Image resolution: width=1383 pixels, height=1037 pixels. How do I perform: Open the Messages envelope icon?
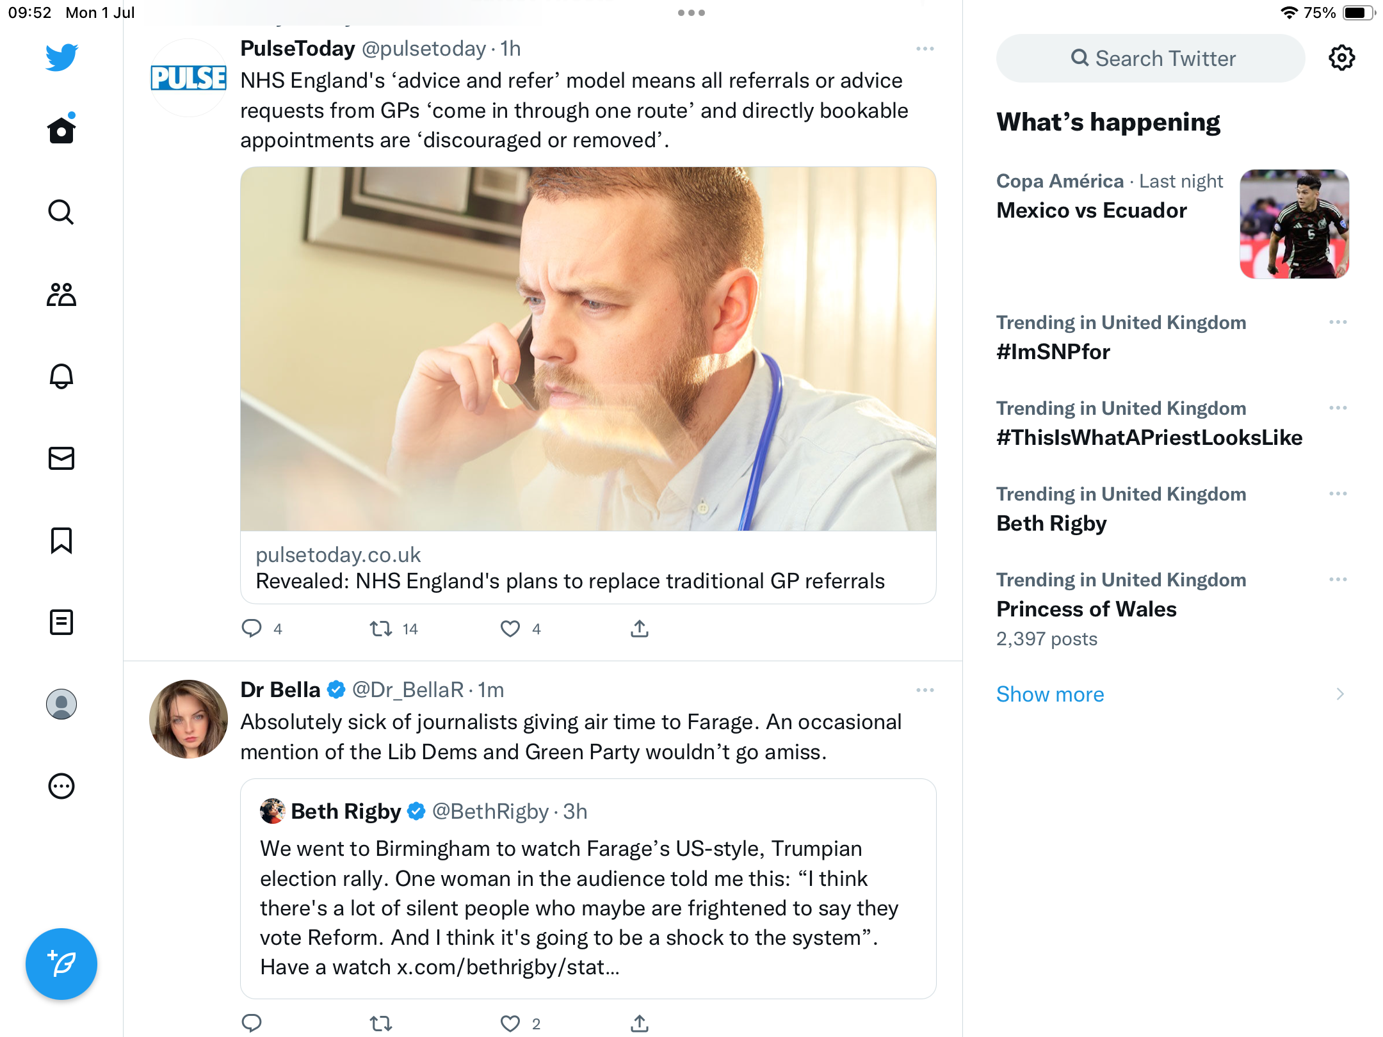click(x=61, y=458)
